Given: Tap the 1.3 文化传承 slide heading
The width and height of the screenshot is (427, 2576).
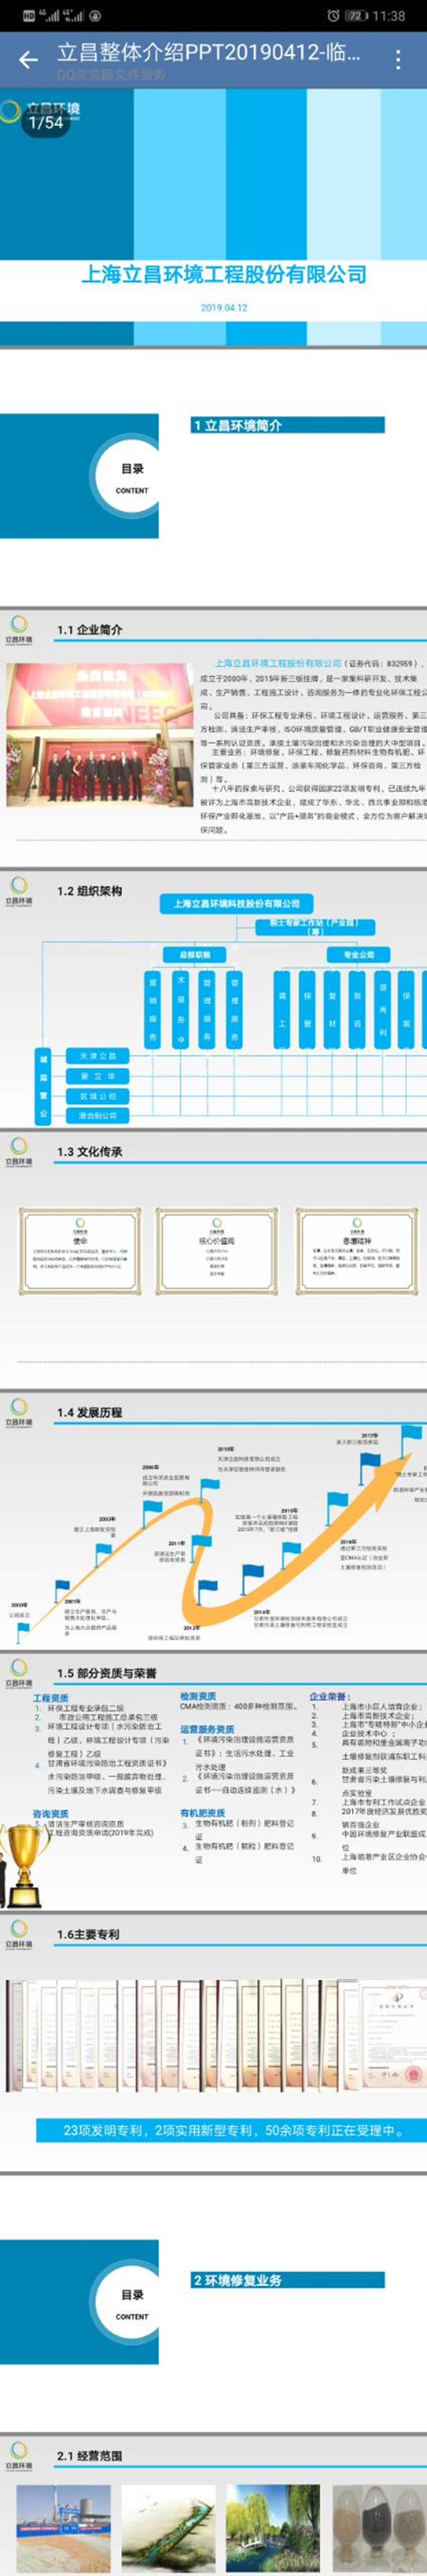Looking at the screenshot, I should coord(89,1151).
